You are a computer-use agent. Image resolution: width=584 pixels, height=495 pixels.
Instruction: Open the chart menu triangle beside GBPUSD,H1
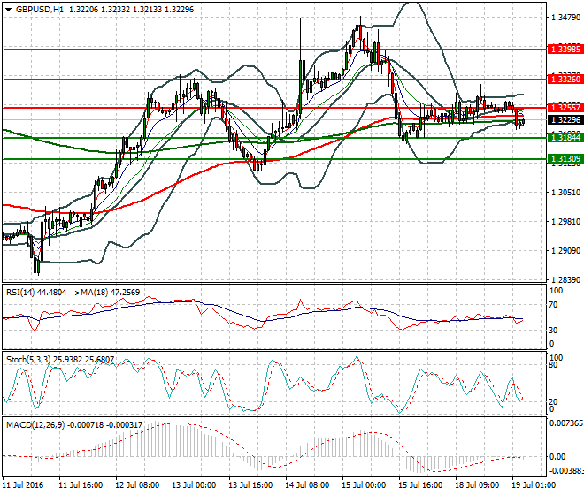coord(9,10)
